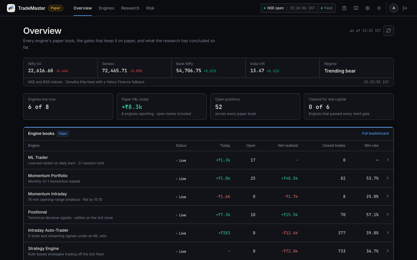Refresh the overview data

click(389, 31)
